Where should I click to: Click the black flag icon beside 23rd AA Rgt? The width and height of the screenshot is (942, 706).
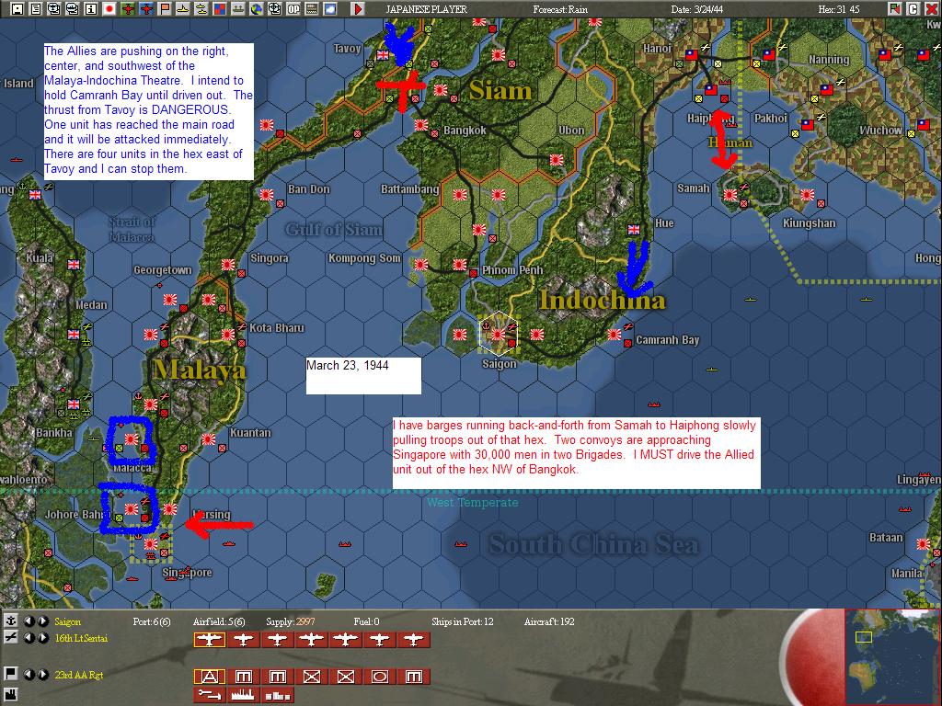[x=10, y=674]
